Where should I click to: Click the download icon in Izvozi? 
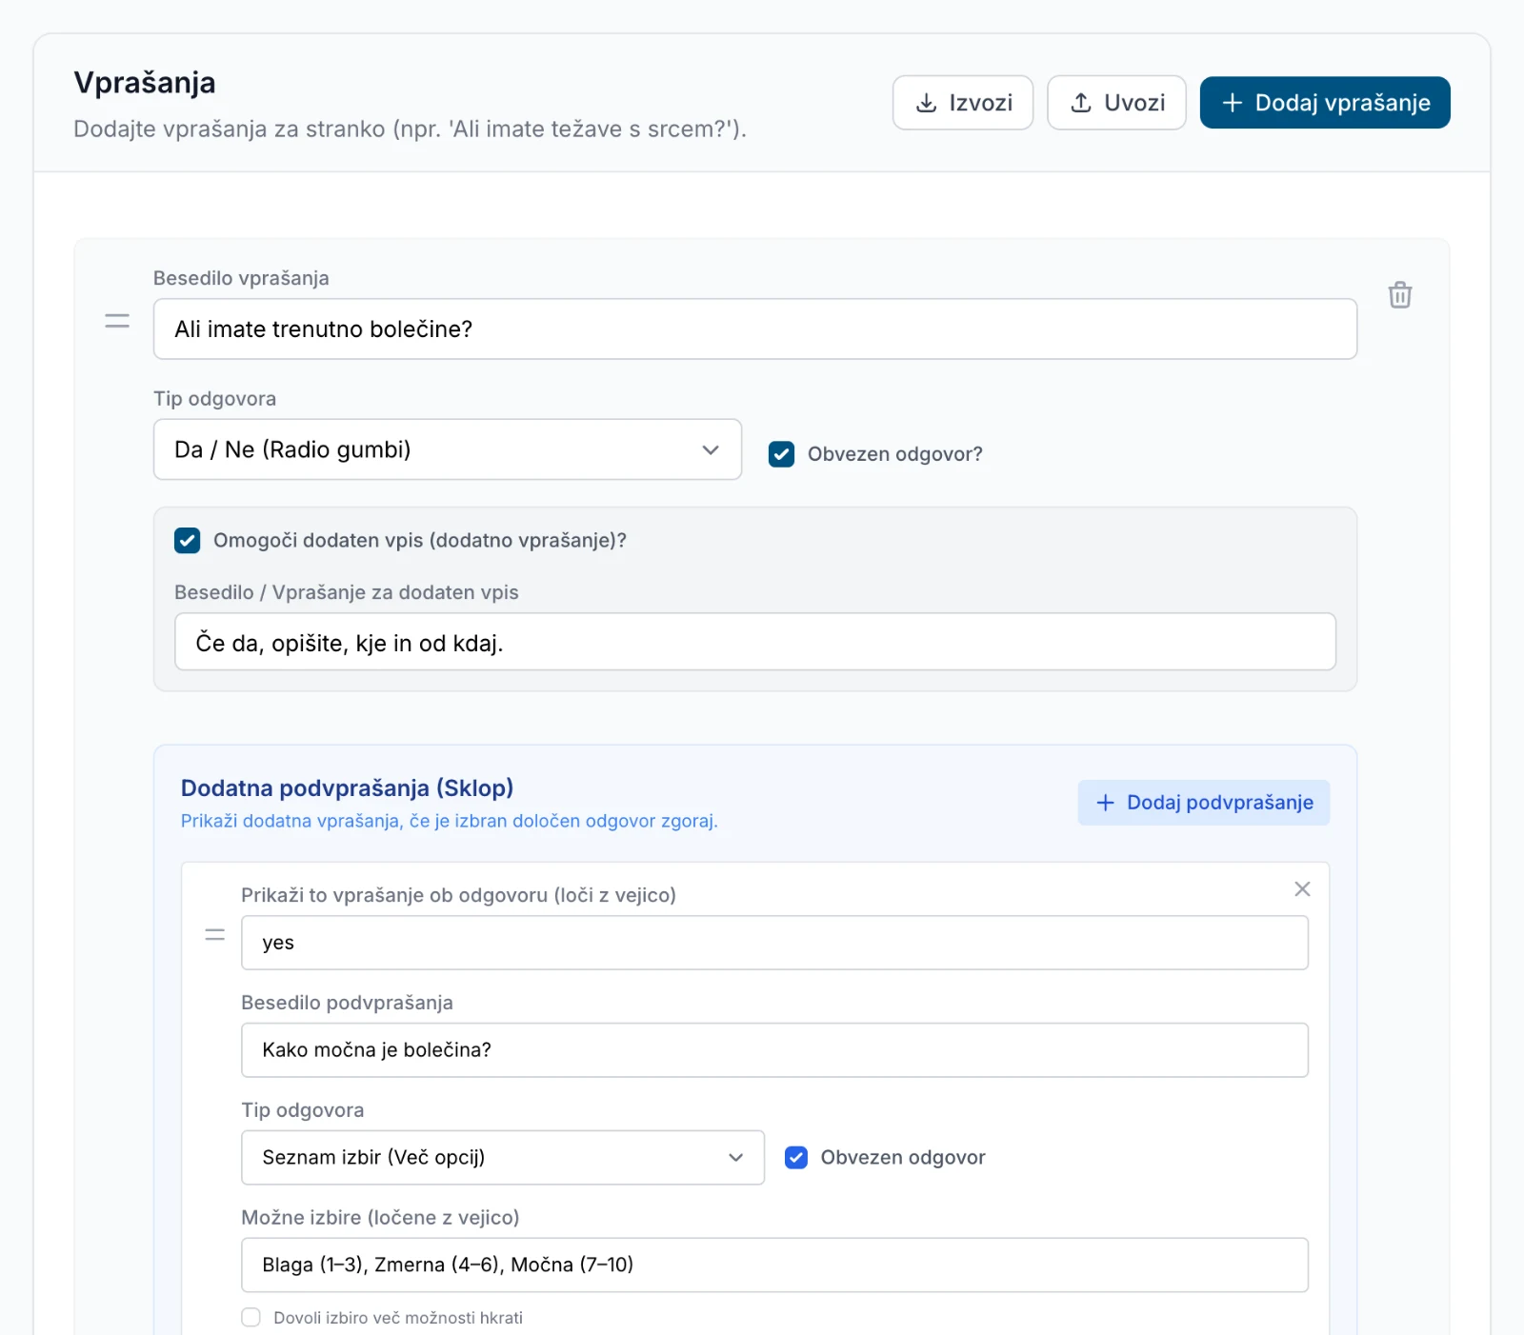tap(926, 103)
